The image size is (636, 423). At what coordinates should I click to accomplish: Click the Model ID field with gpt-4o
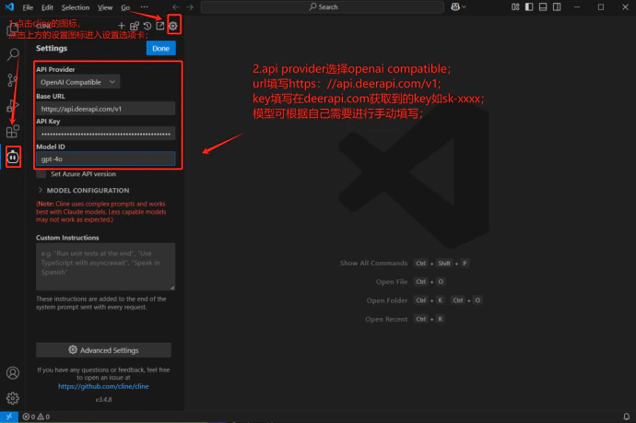[x=105, y=159]
